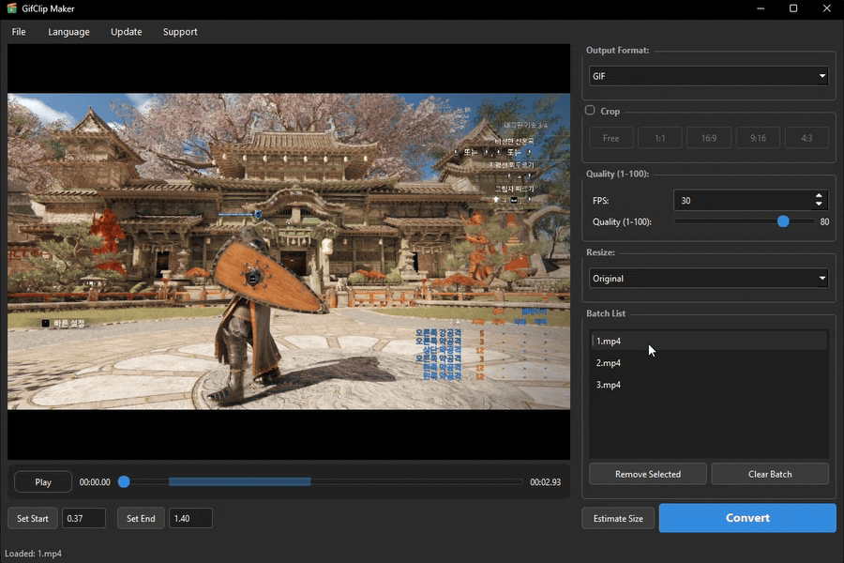844x563 pixels.
Task: Enable the Crop checkbox
Action: [590, 111]
